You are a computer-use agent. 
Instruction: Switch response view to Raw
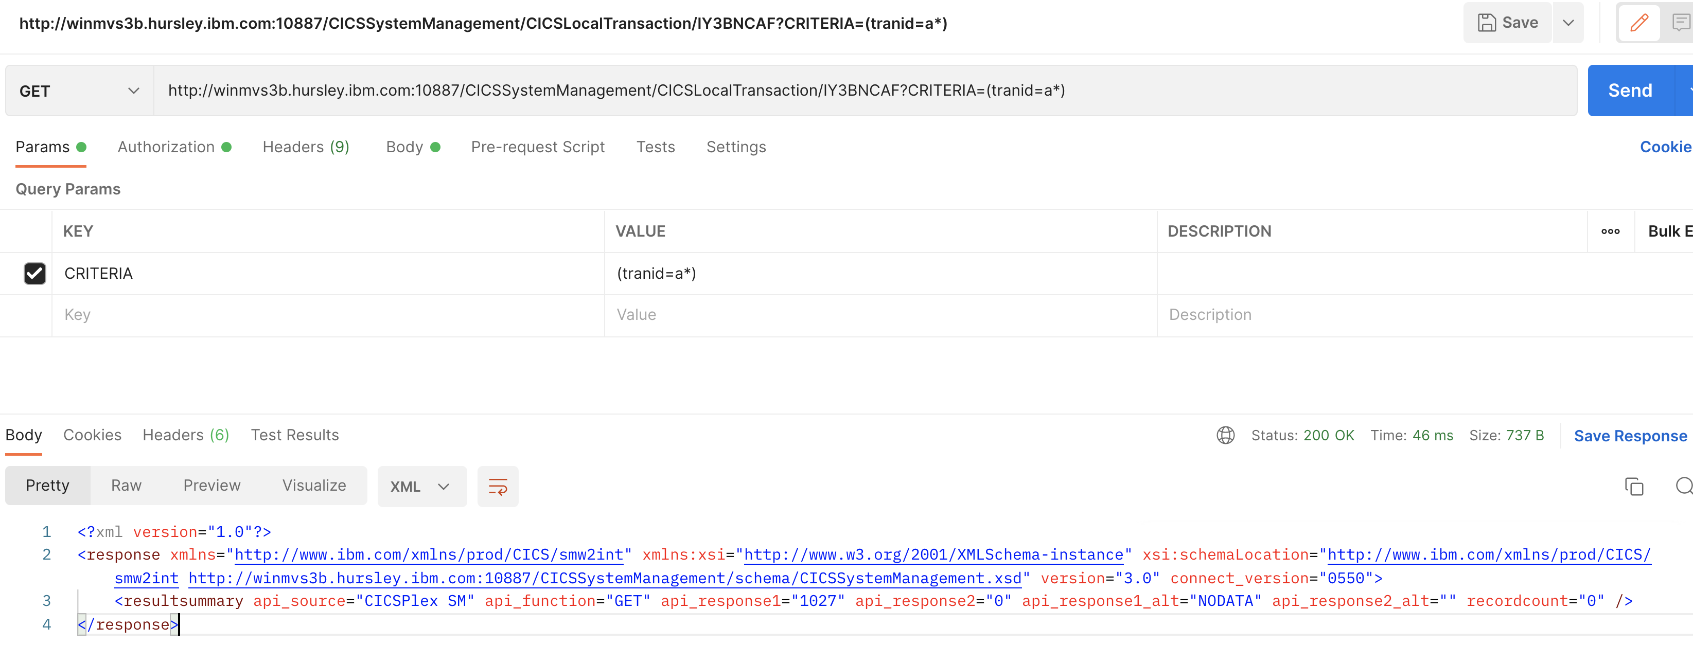(x=126, y=486)
